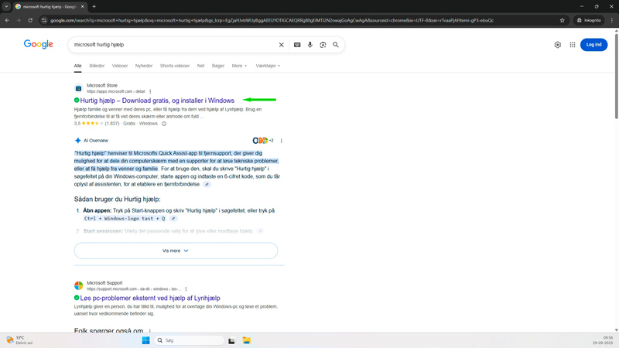
Task: Select the Alle results tab
Action: 78,66
